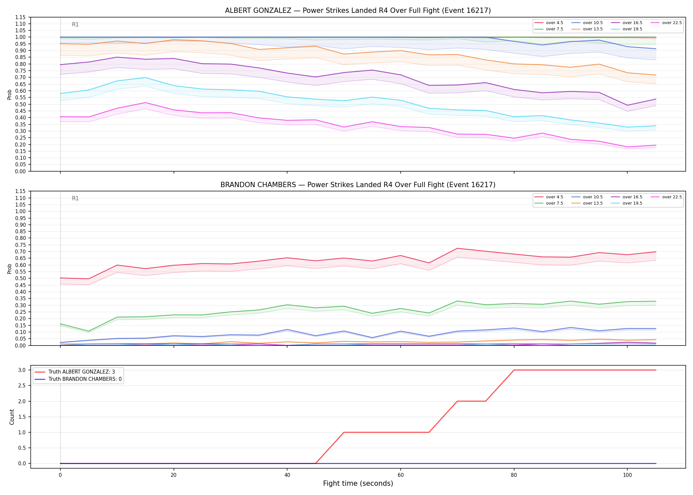693x495 pixels.
Task: Select 'over 19.5' legend entry in Chambers chart
Action: (x=626, y=203)
